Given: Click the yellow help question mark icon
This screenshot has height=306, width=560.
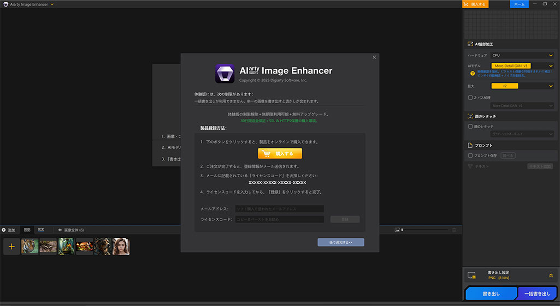Looking at the screenshot, I should (472, 74).
